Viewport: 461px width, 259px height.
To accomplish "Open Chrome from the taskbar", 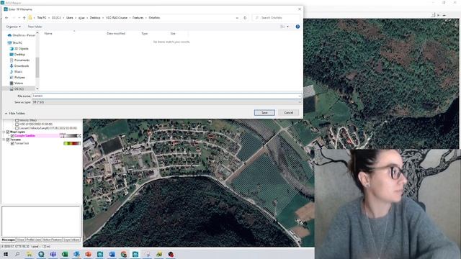I will click(x=124, y=254).
